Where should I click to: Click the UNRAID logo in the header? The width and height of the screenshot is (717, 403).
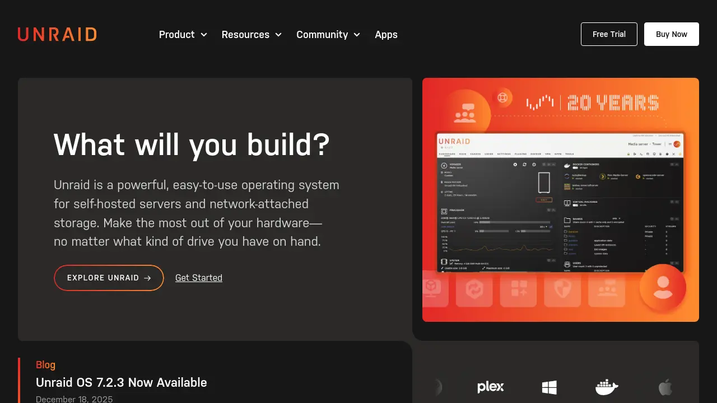[x=57, y=34]
